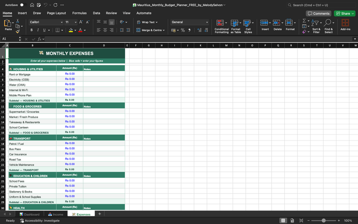358x224 pixels.
Task: Open Sort & Filter
Action: point(316,26)
